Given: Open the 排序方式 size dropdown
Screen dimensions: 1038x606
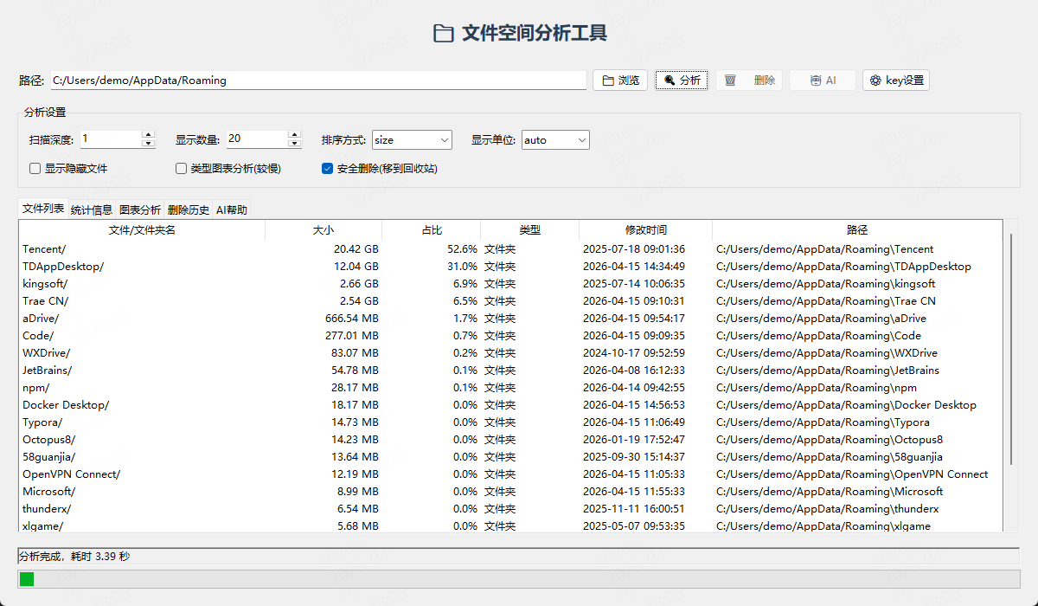Looking at the screenshot, I should (412, 139).
